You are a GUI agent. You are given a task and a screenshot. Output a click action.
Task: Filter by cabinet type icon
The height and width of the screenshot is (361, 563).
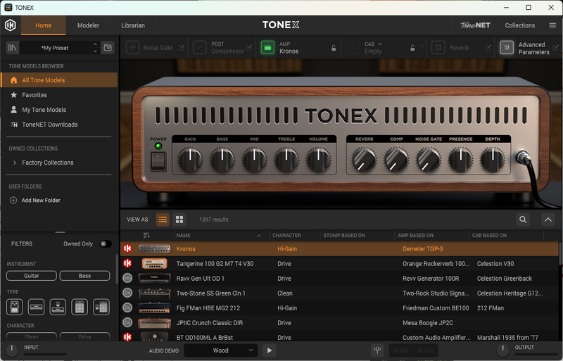coord(80,307)
